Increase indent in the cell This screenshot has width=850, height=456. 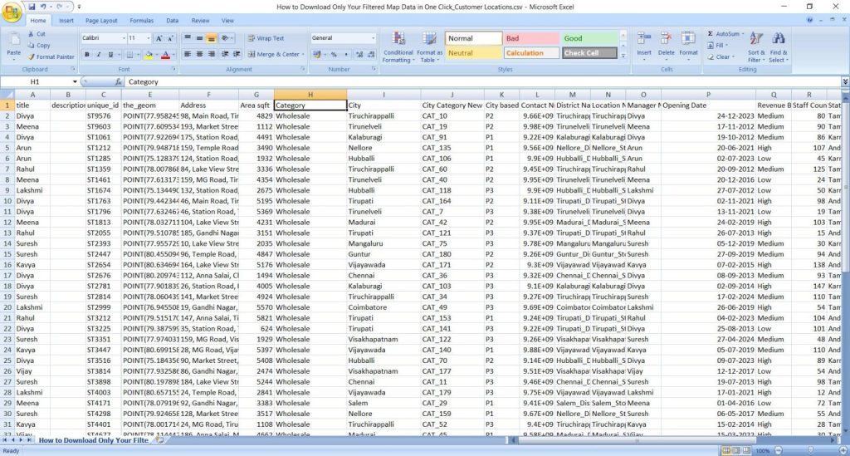[237, 54]
